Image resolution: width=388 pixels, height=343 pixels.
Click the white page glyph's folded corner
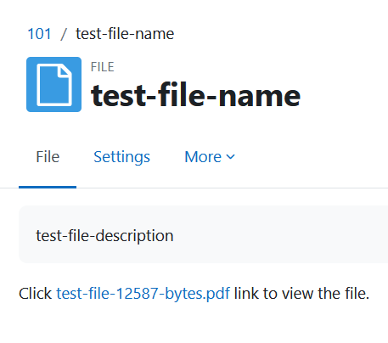coord(64,71)
